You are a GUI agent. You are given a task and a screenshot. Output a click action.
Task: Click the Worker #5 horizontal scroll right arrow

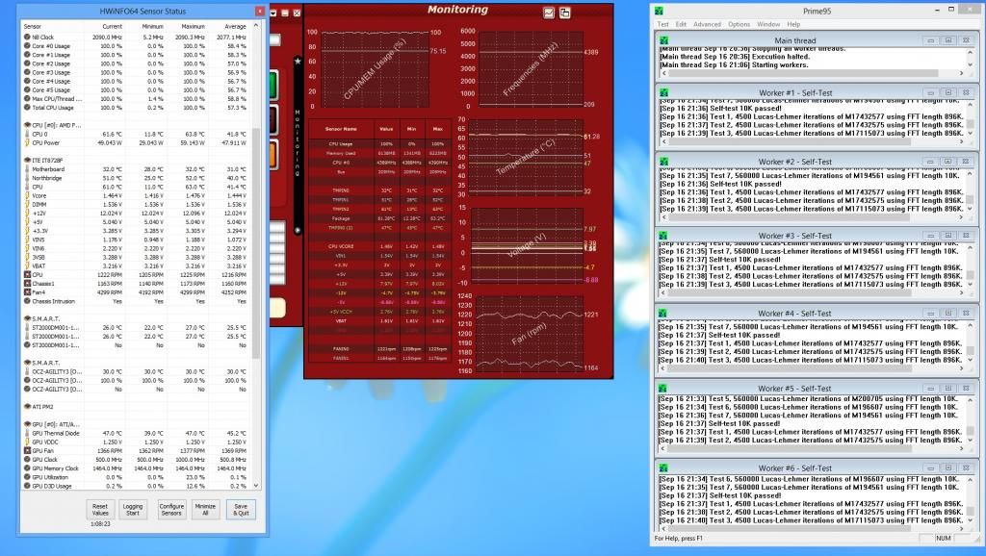point(961,448)
